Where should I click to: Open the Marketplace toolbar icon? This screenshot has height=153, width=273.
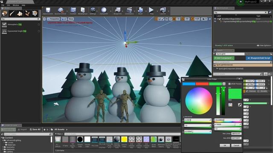tap(83, 11)
